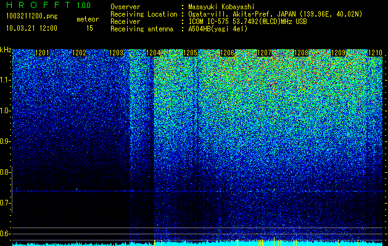Click the Receiving antenna label
Viewport: 388px width, 246px height.
click(142, 29)
